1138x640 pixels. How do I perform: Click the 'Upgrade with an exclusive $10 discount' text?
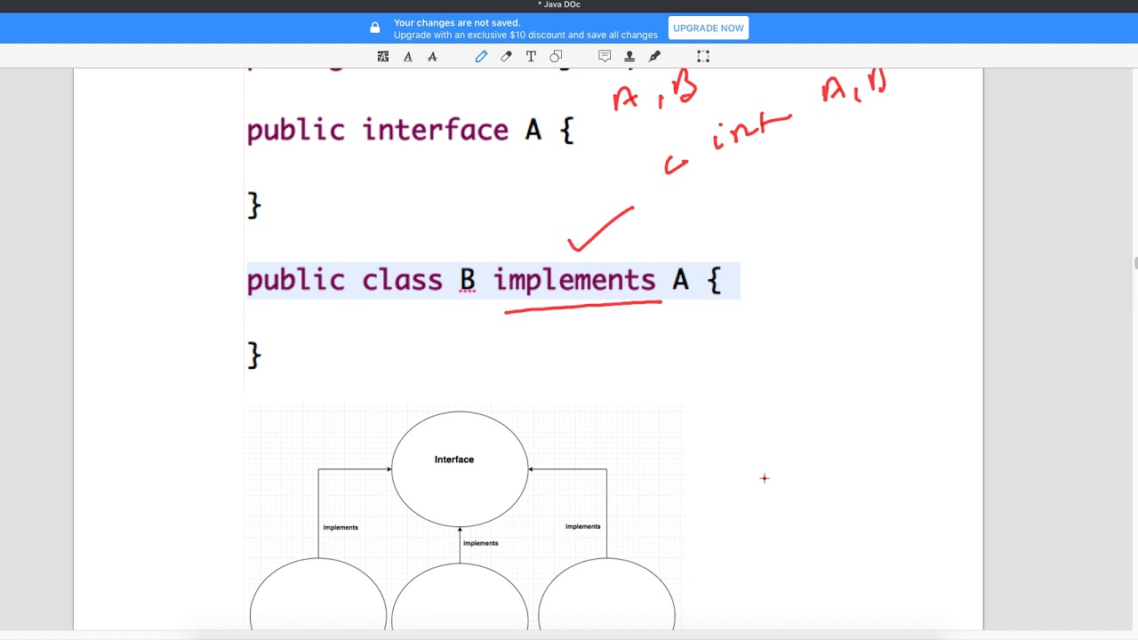point(482,35)
